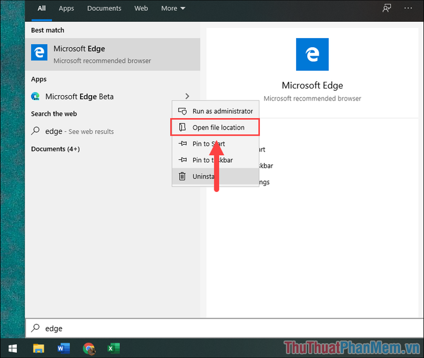The height and width of the screenshot is (358, 424).
Task: Launch Word from the taskbar
Action: [x=63, y=348]
